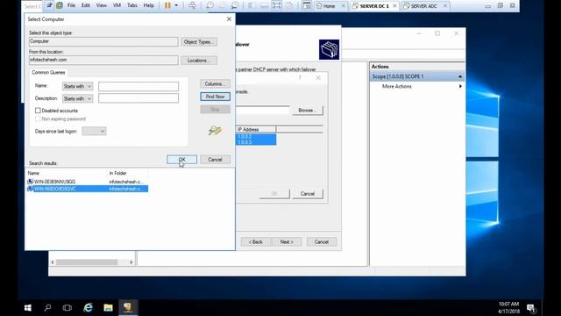Open the Name 'Starts with' dropdown

click(x=77, y=86)
